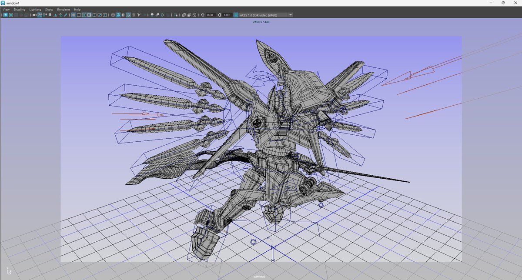Viewport: 522px width, 280px height.
Task: Click the 2560 x 1440 resolution text
Action: pos(261,22)
